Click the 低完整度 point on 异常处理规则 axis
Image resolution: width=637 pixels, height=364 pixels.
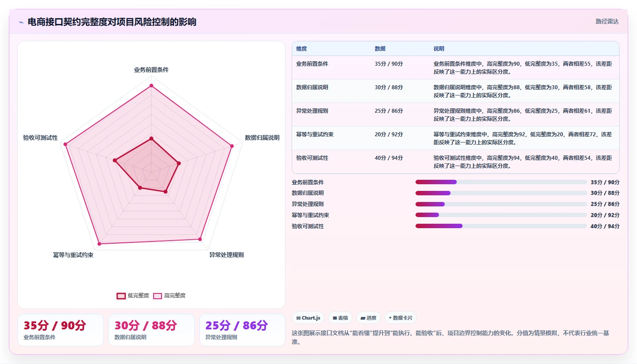click(x=166, y=192)
